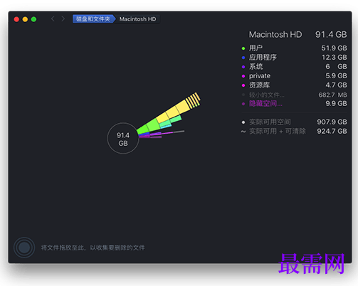Close the window with red button
Screen dimensions: 358x286
coord(16,19)
